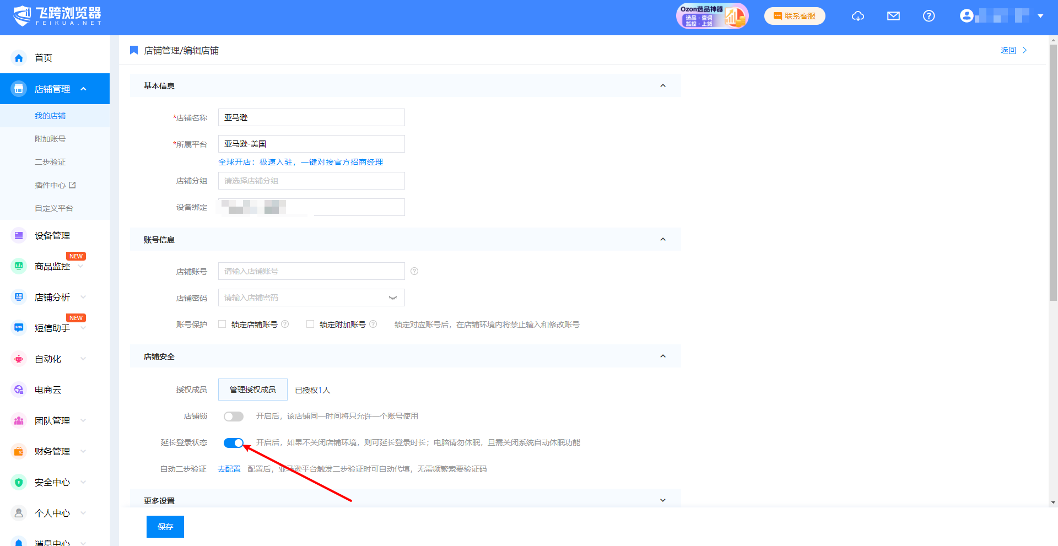
Task: Click the 去配置 link
Action: point(229,469)
